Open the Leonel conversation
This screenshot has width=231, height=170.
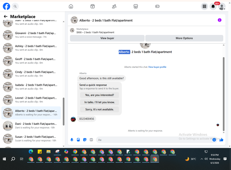click(x=31, y=100)
